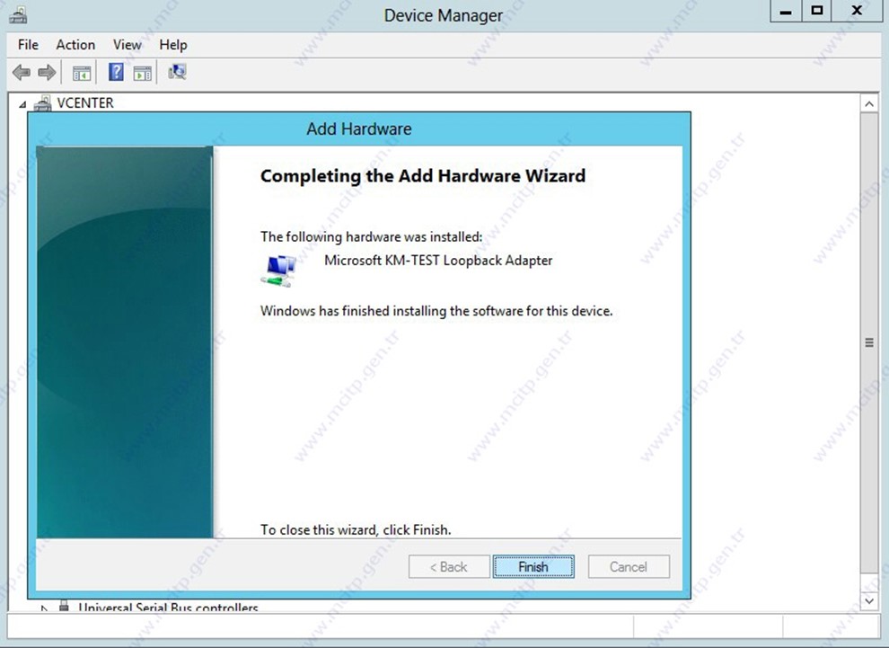Click the Device Manager window title text
This screenshot has height=648, width=889.
coord(444,15)
